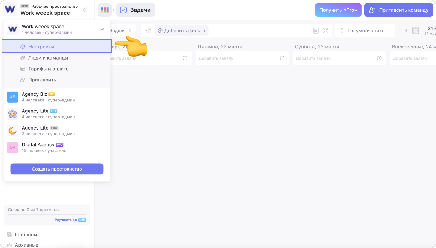Click the Создать пространство button
The width and height of the screenshot is (436, 248).
point(57,169)
